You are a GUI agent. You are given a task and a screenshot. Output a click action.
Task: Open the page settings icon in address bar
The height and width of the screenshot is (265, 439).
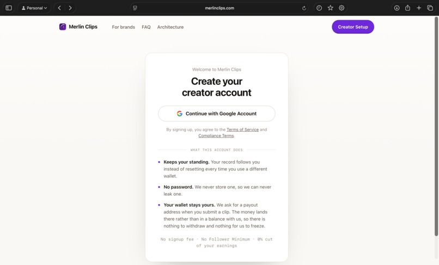click(x=135, y=8)
